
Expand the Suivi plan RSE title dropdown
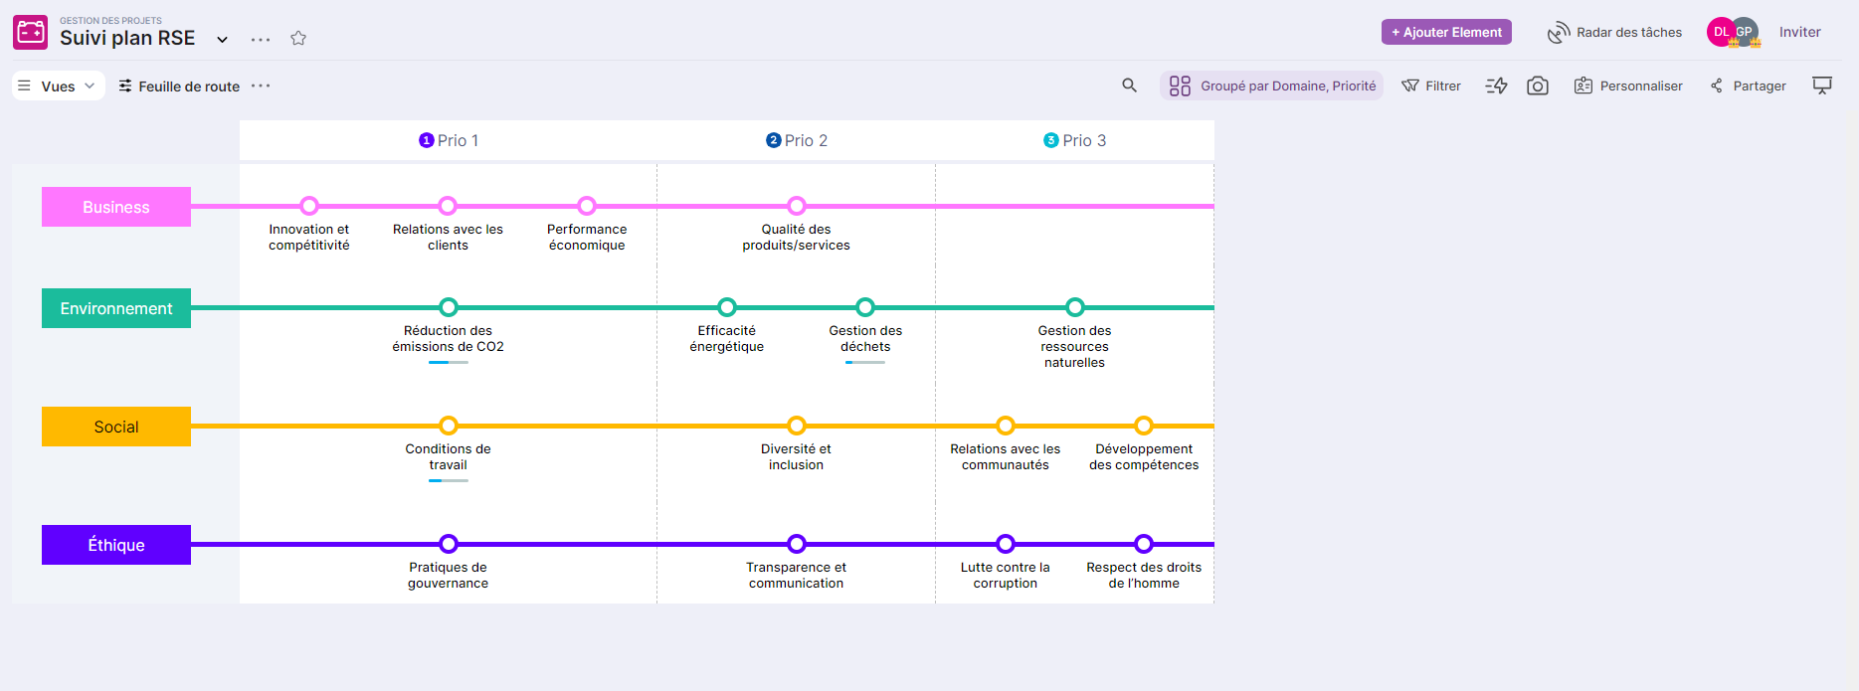(223, 40)
